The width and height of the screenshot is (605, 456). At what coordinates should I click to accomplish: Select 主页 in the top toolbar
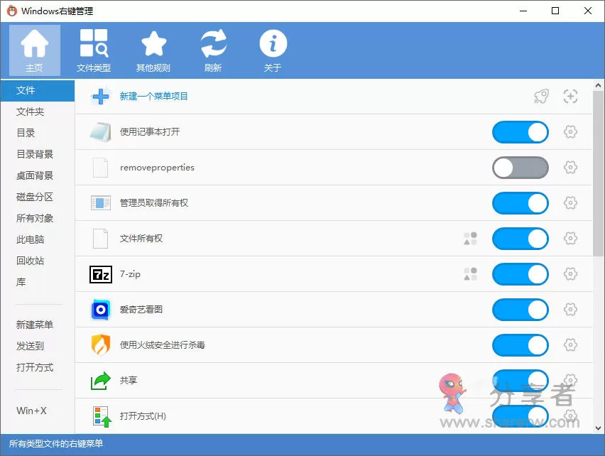point(34,48)
